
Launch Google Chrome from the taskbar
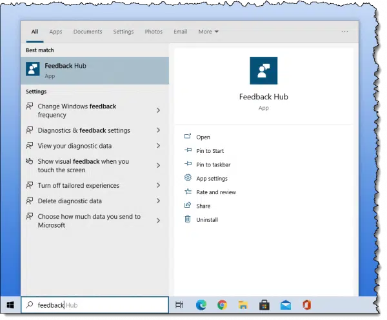click(x=222, y=305)
